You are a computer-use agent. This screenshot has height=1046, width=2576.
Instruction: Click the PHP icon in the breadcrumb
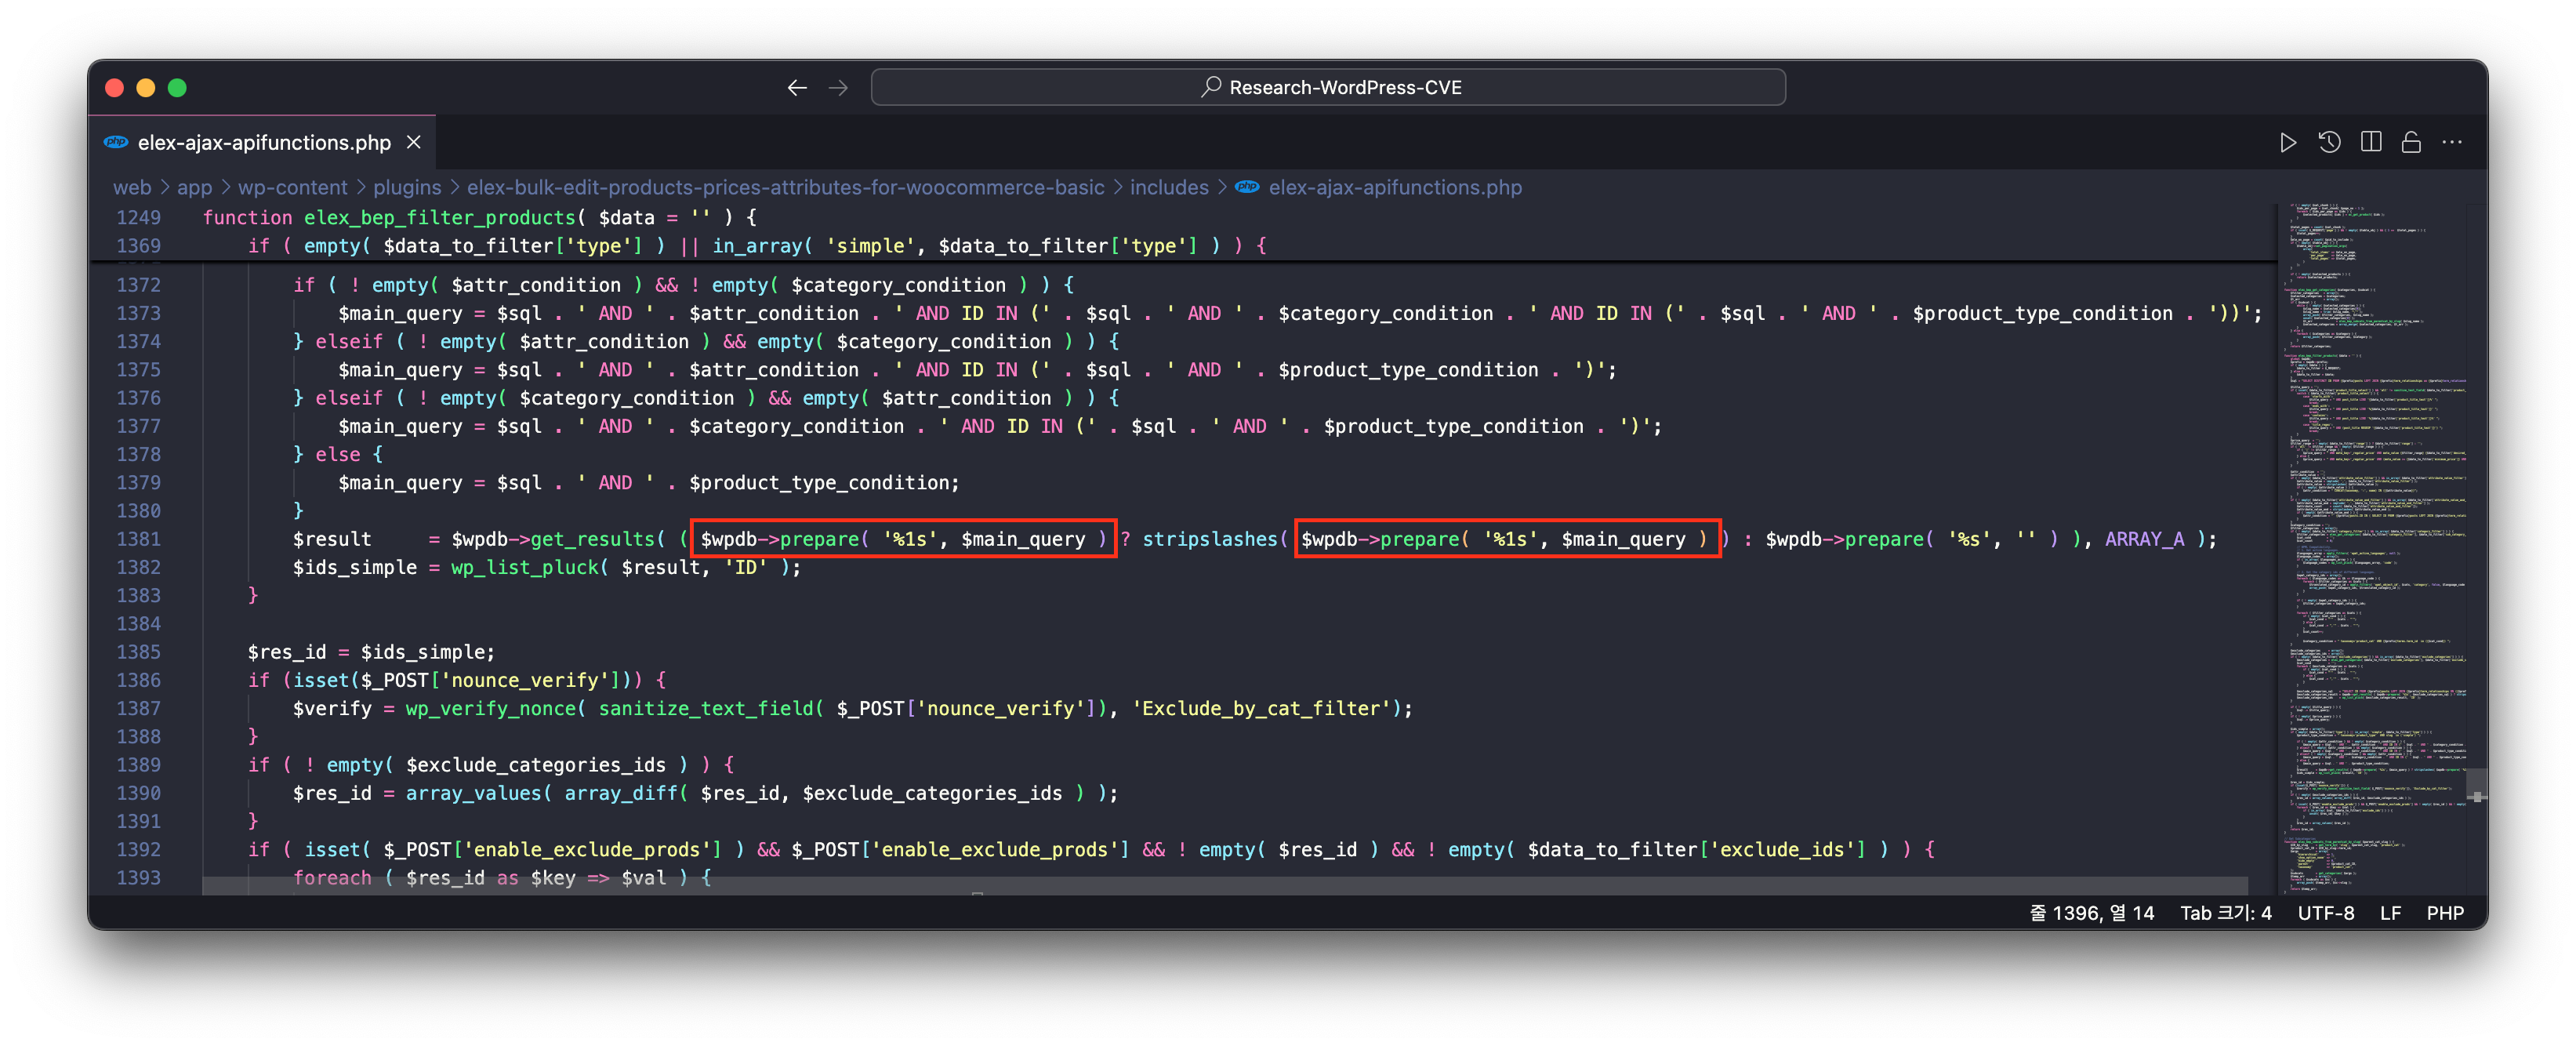tap(1247, 187)
